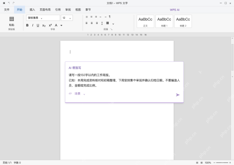Toggle show paragraph marks
The height and width of the screenshot is (165, 234).
(x=110, y=16)
